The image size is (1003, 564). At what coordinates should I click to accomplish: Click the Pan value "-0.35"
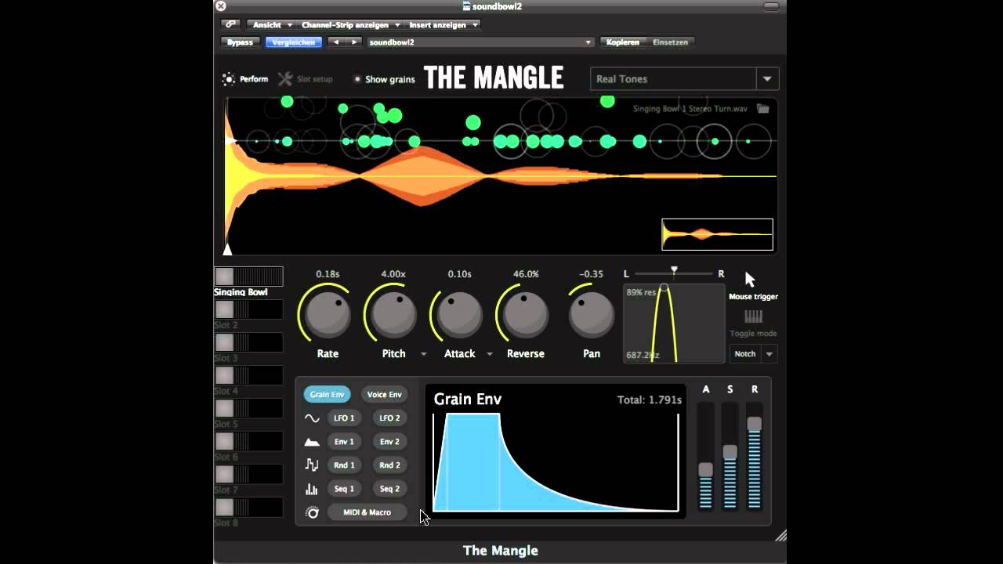pyautogui.click(x=591, y=274)
